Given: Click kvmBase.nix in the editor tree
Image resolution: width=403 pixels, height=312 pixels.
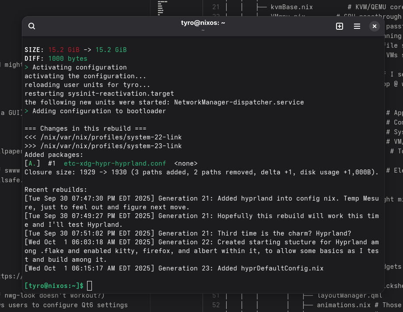Looking at the screenshot, I should (291, 7).
